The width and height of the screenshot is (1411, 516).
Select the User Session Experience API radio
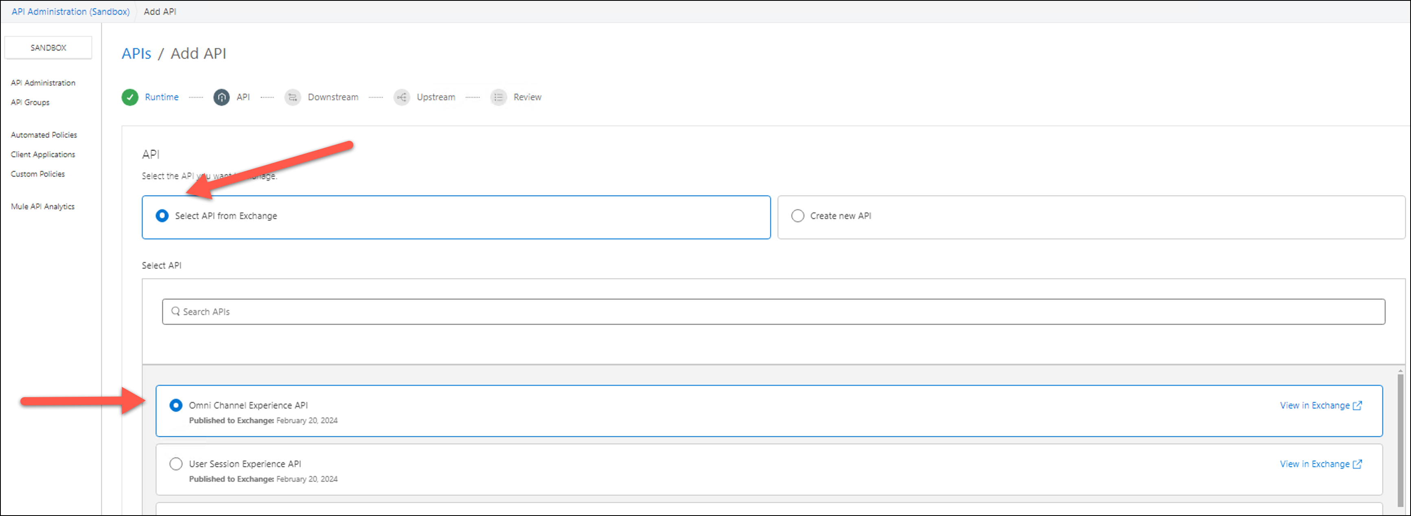[x=176, y=464]
